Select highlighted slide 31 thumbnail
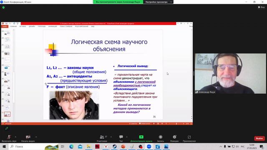The image size is (267, 150). click(x=7, y=114)
